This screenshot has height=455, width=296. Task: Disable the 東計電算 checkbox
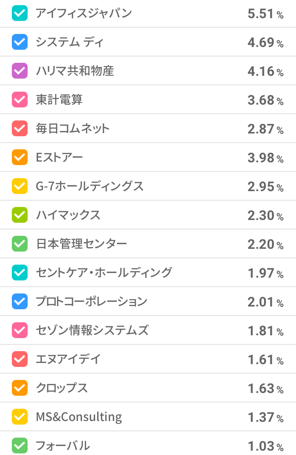(20, 100)
